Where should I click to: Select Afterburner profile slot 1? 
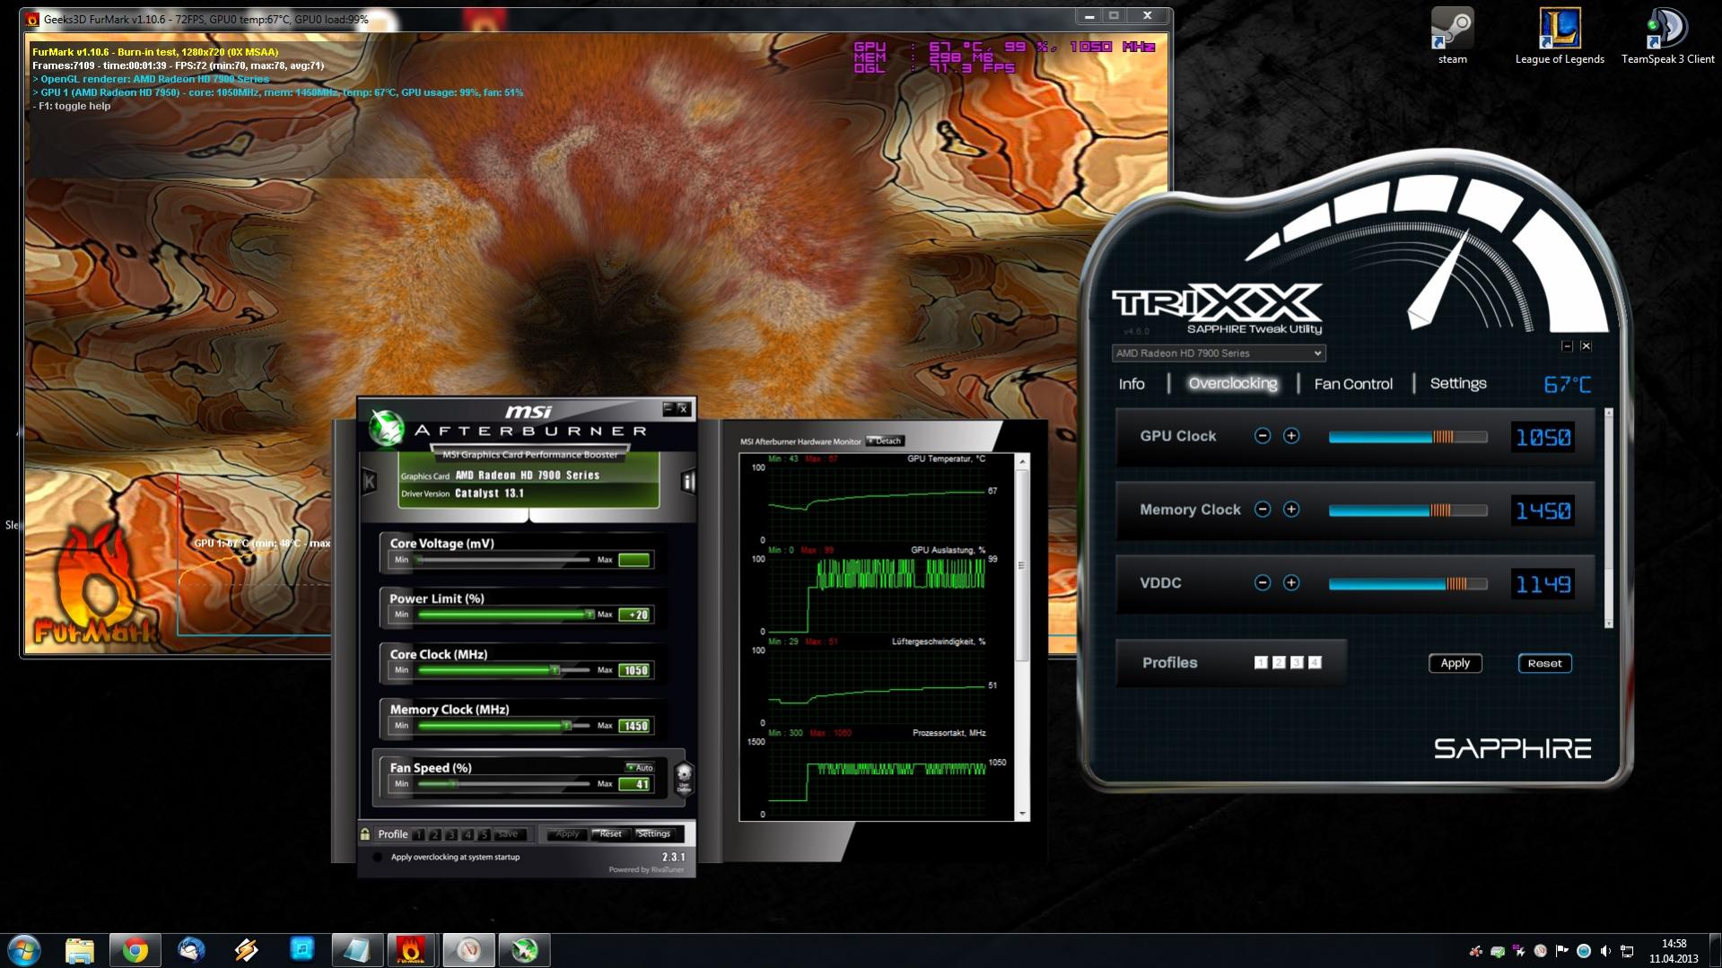click(x=419, y=834)
